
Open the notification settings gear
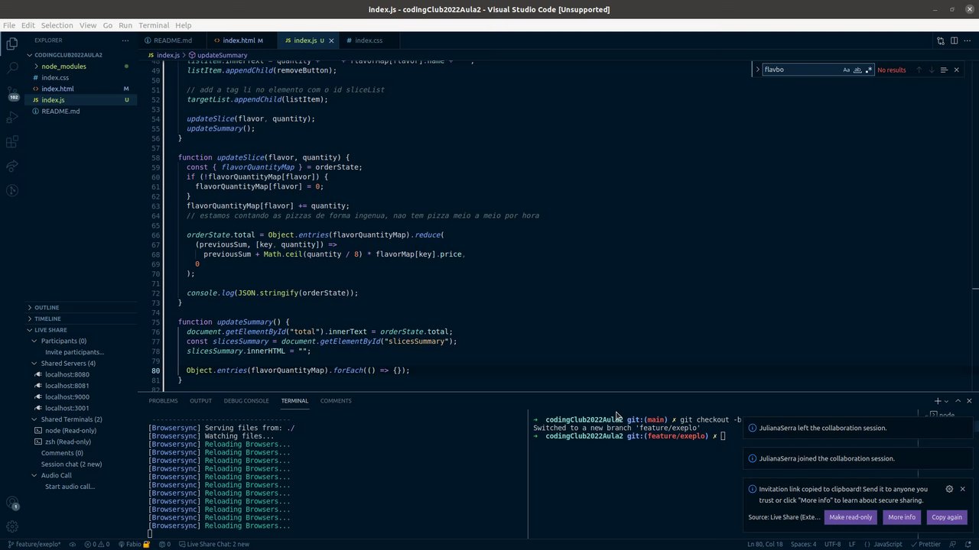(x=949, y=489)
